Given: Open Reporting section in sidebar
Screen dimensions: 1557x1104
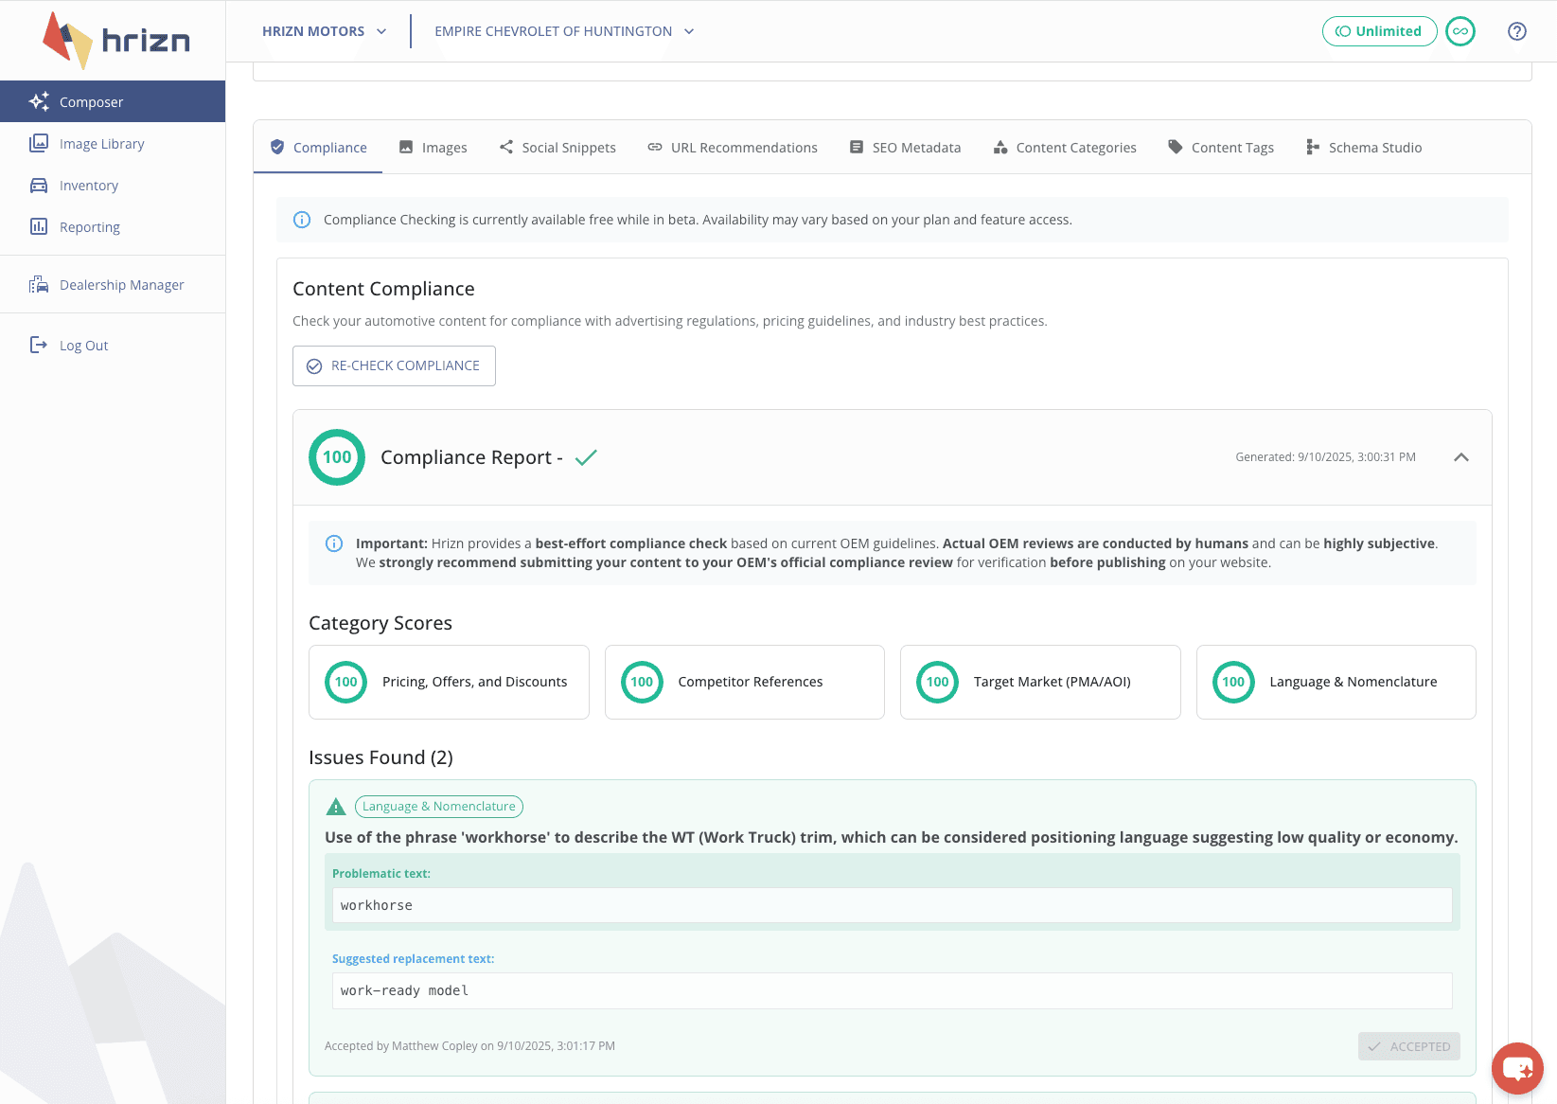Looking at the screenshot, I should pos(89,227).
